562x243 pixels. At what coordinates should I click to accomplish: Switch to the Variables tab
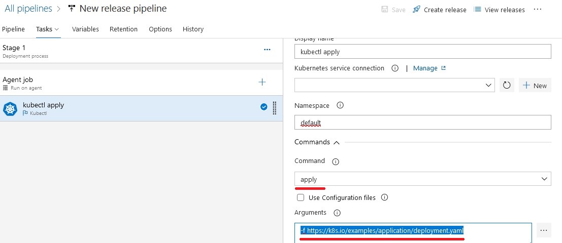(x=85, y=29)
